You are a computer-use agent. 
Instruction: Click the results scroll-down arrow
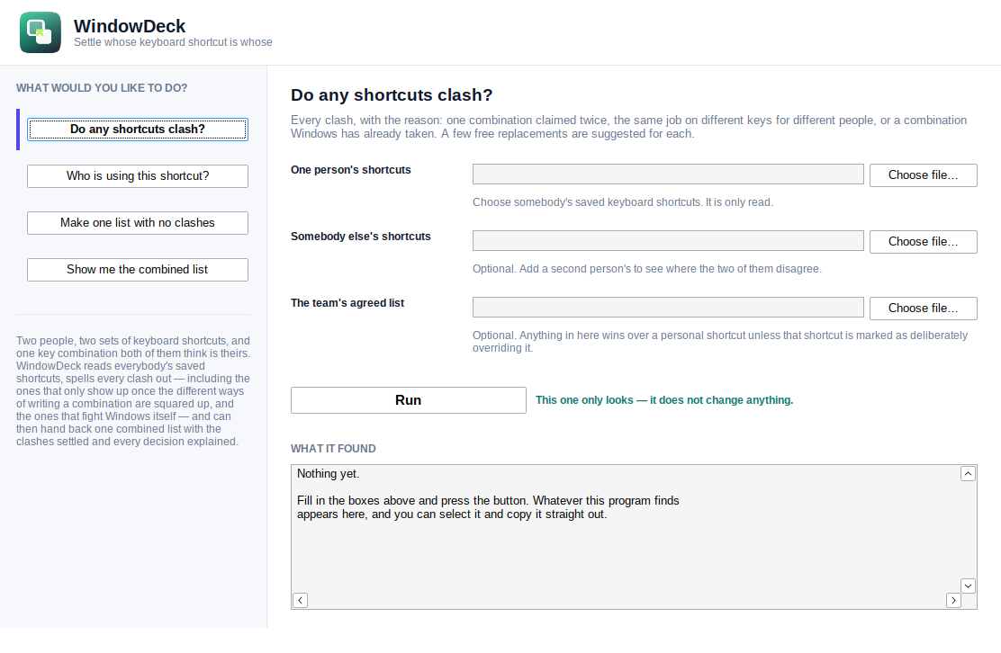tap(968, 586)
